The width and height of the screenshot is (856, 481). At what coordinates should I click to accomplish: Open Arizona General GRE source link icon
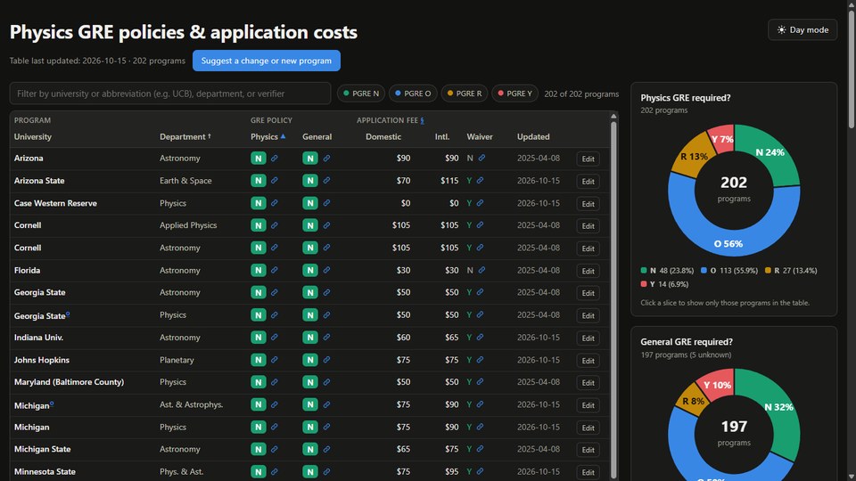[x=326, y=159]
